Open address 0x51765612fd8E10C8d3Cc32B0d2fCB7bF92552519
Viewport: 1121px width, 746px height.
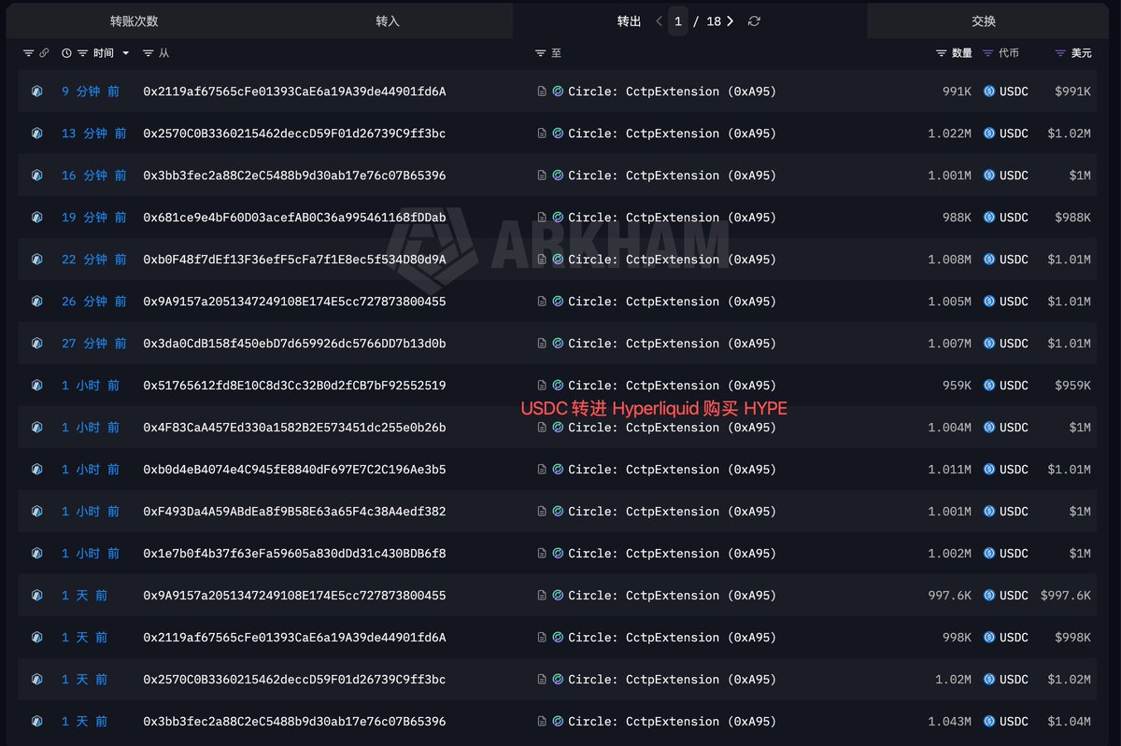(294, 386)
